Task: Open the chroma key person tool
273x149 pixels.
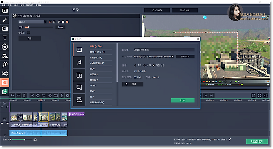Action: [x=5, y=92]
